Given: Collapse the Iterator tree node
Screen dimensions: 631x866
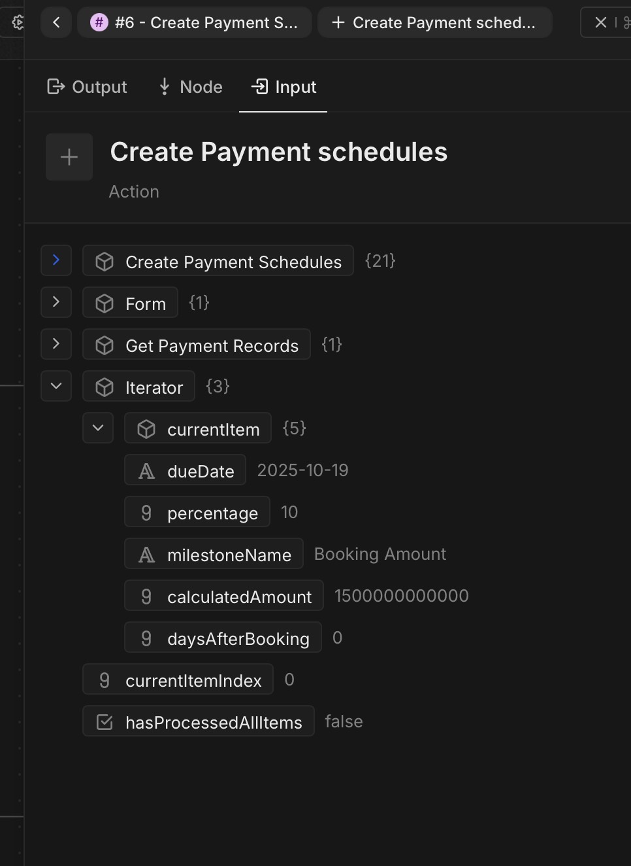Looking at the screenshot, I should [x=56, y=386].
